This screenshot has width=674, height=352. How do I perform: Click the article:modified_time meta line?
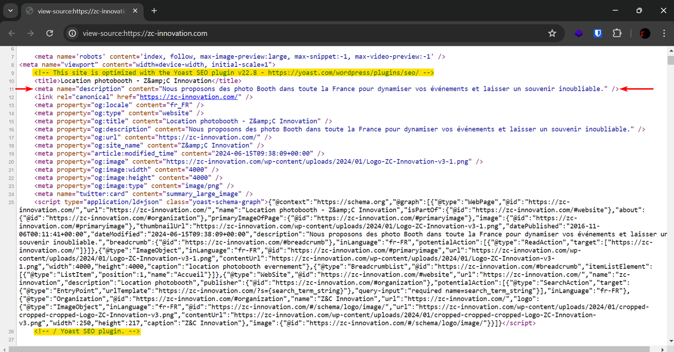(x=180, y=153)
